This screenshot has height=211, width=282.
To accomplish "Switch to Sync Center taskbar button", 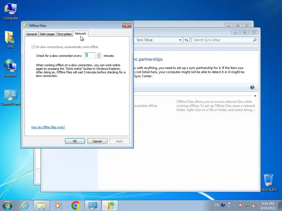I will pyautogui.click(x=110, y=206).
